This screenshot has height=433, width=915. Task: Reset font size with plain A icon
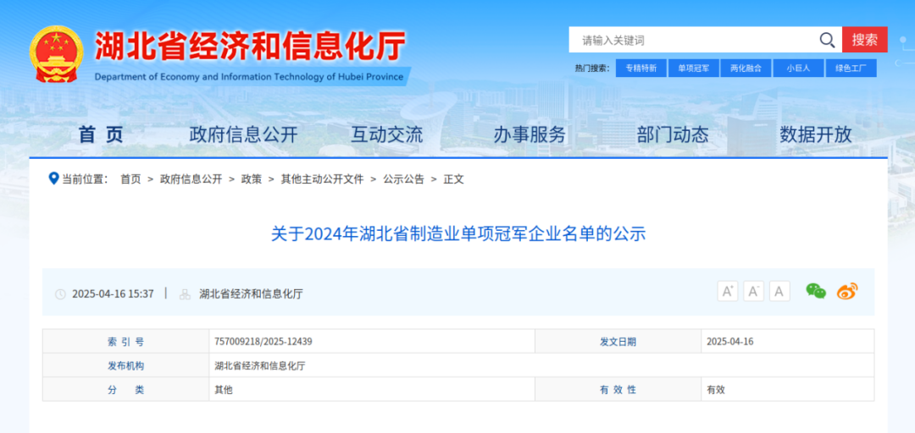tap(779, 291)
